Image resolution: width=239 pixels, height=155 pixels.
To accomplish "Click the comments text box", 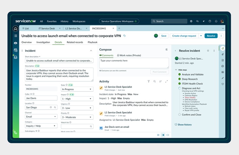I will pos(134,63).
